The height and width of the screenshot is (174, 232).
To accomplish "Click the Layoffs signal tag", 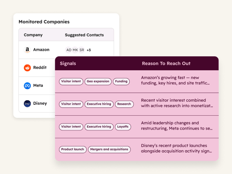I will tap(123, 127).
